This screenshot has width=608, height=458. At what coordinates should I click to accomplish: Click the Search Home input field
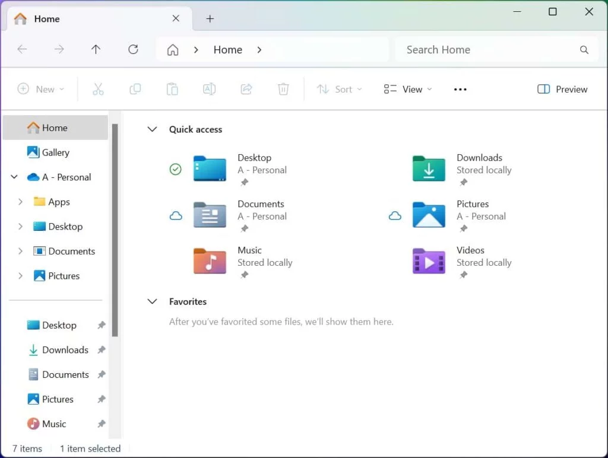tap(496, 50)
